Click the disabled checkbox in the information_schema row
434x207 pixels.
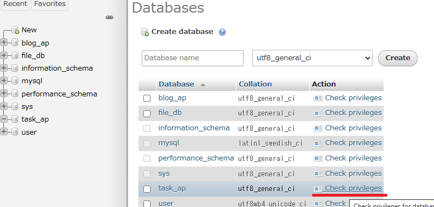147,129
